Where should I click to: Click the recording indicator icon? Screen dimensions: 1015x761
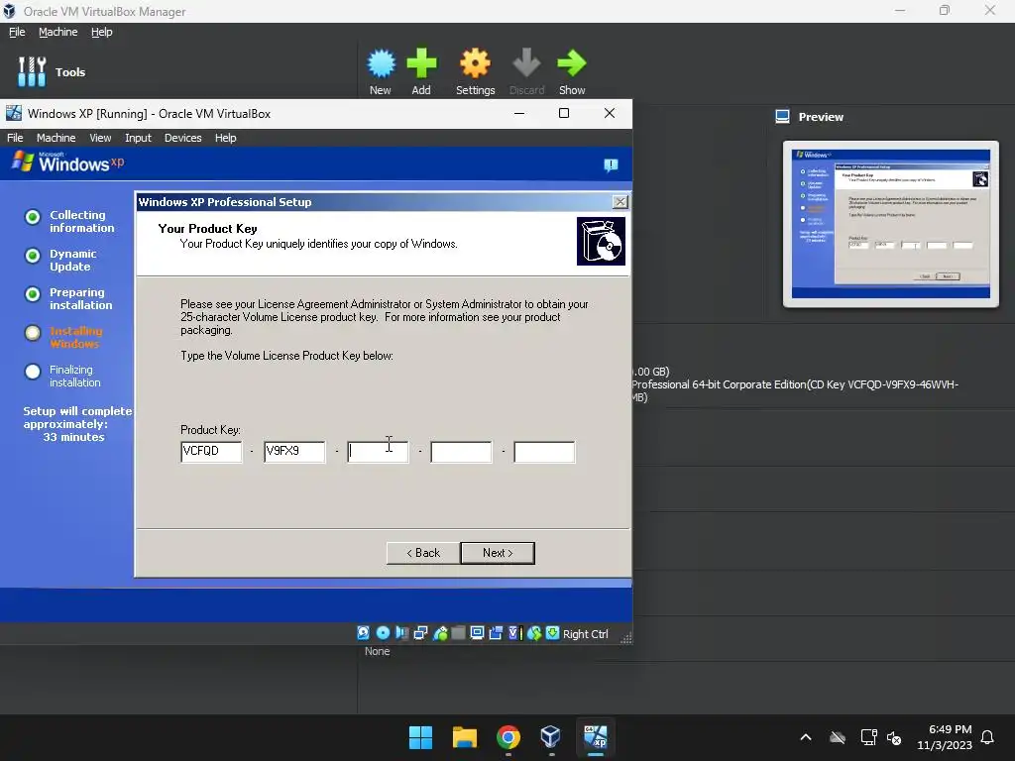(496, 633)
